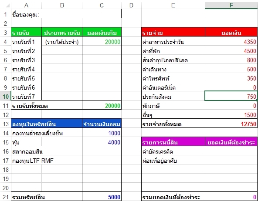Click cell C4 with value 20000
Image resolution: width=258 pixels, height=201 pixels.
(x=102, y=42)
